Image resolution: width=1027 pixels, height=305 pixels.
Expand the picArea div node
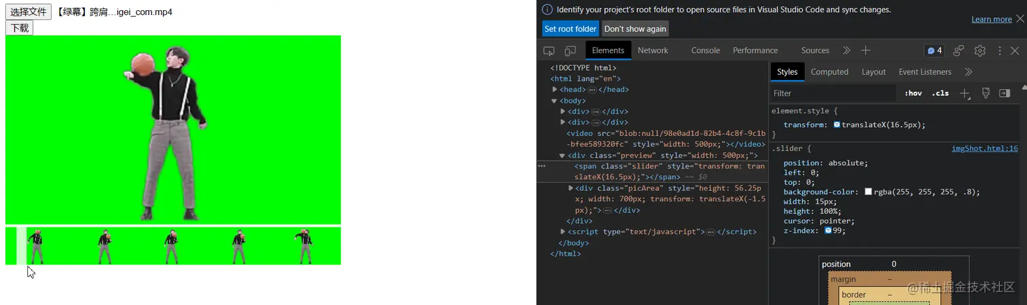click(x=571, y=188)
